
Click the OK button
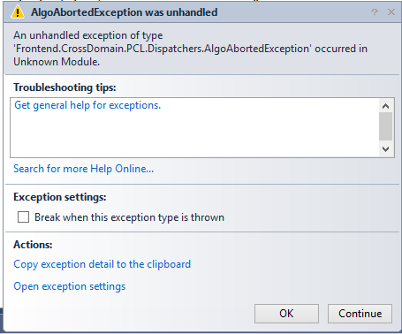(x=286, y=314)
